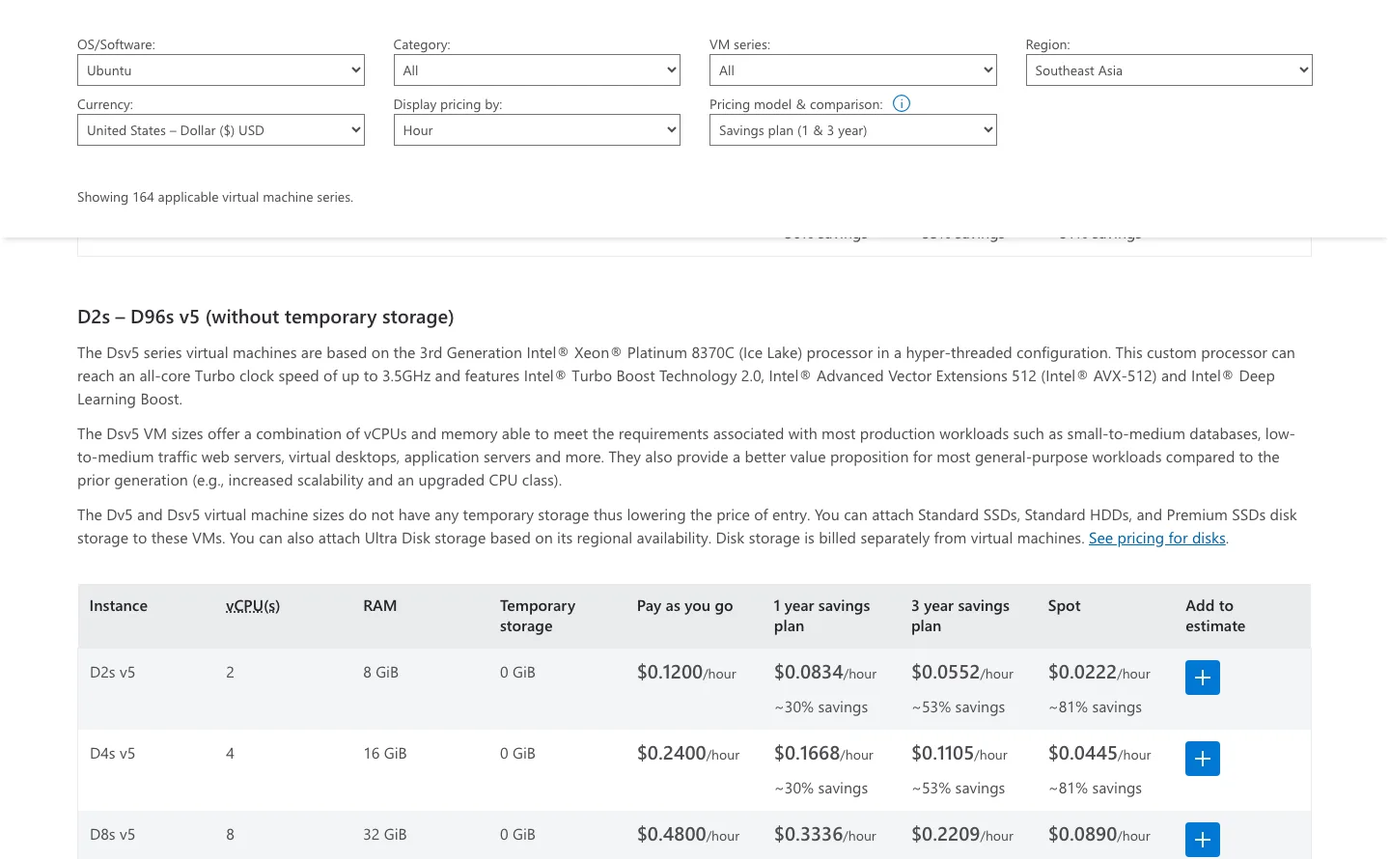Open the Region dropdown set to Southeast Asia
Screen dimensions: 1390x859
point(1169,70)
